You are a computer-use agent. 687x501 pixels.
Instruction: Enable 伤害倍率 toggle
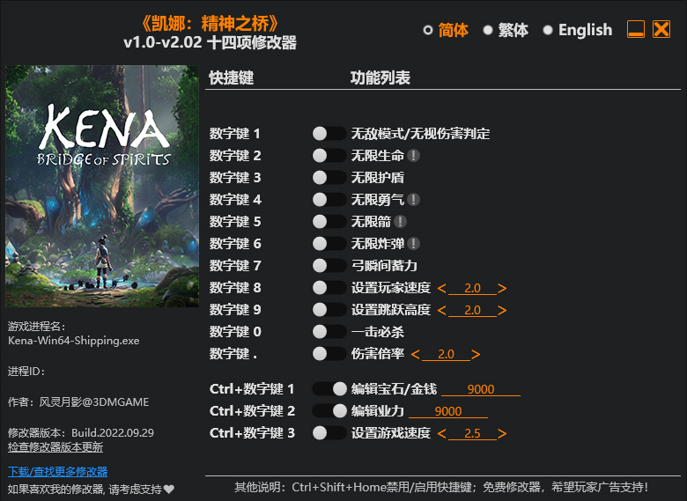(x=329, y=353)
